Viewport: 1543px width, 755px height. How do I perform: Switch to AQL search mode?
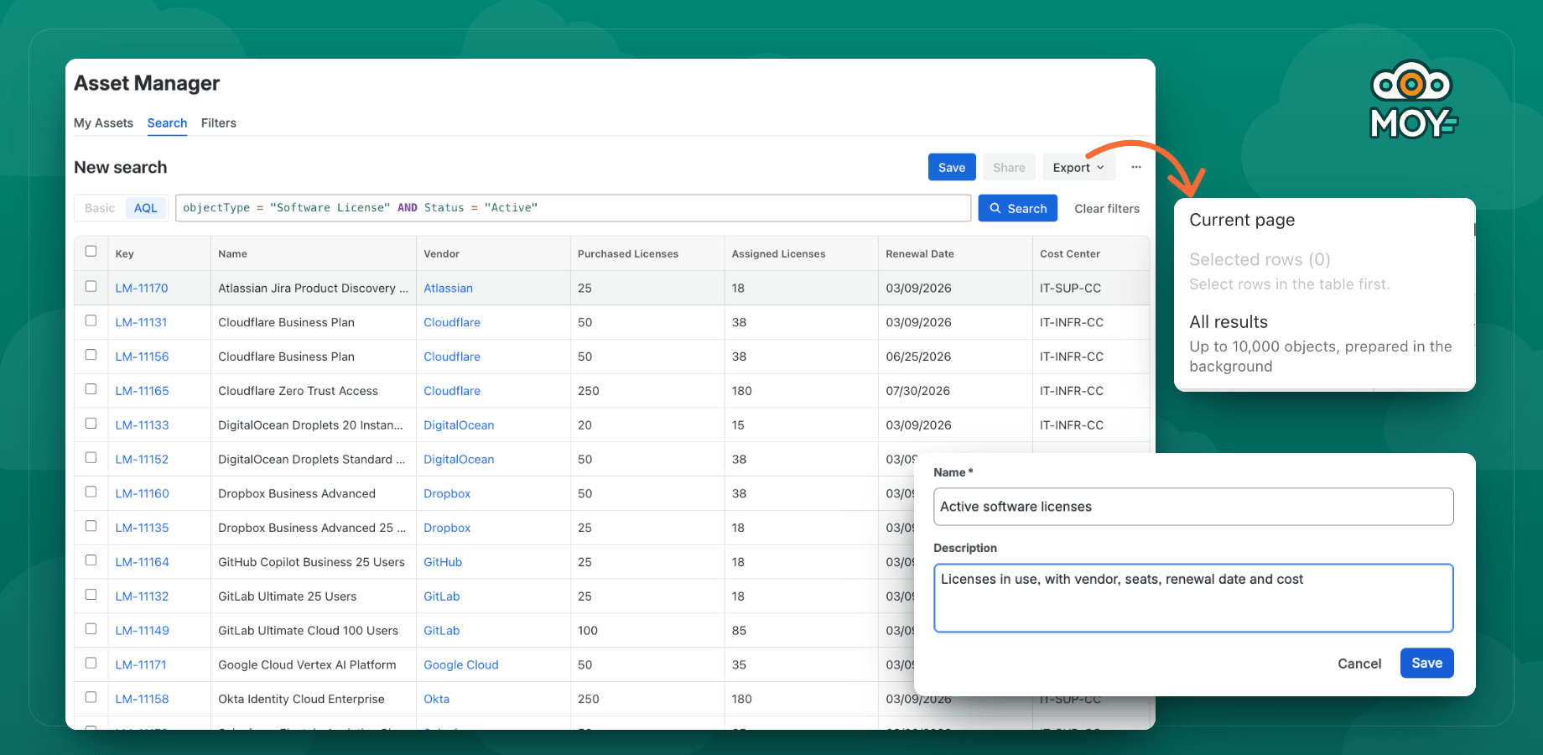tap(146, 208)
